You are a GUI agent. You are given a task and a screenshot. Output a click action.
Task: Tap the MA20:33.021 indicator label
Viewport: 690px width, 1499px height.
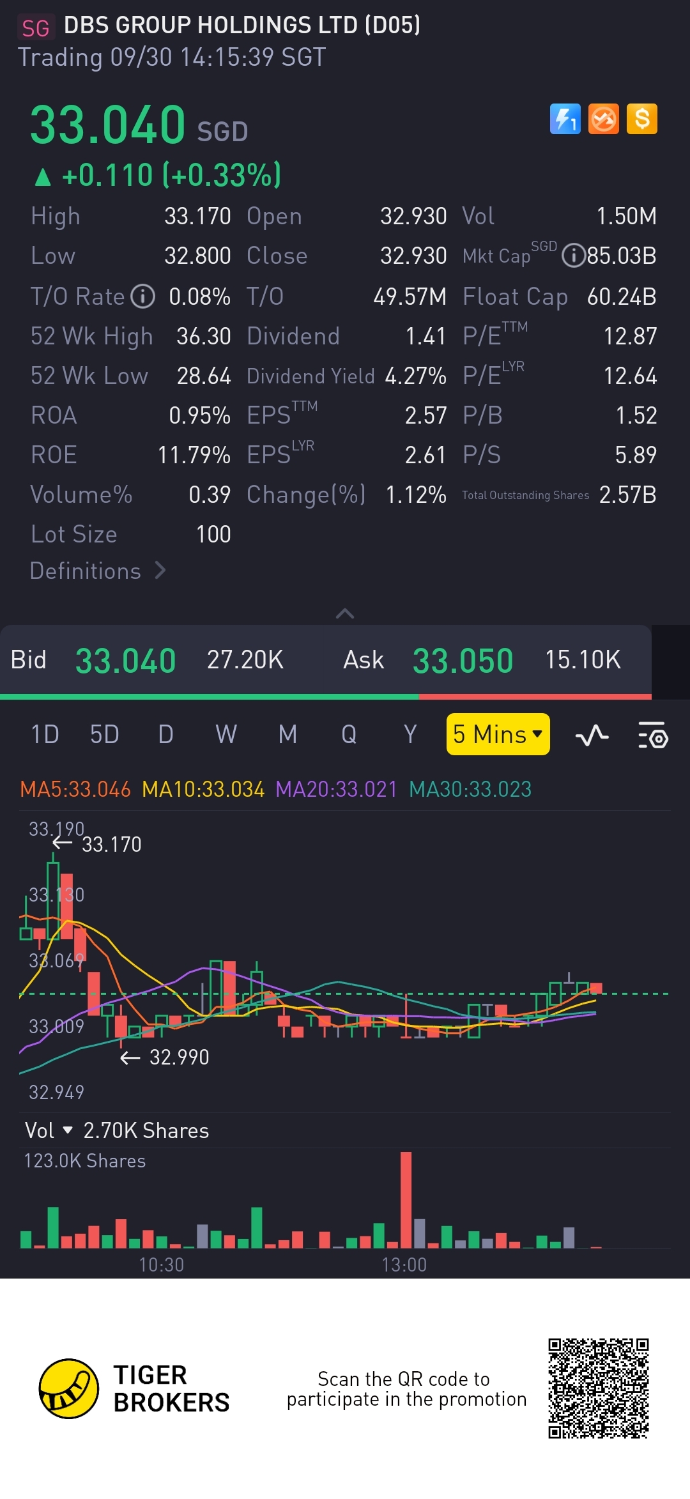(336, 789)
